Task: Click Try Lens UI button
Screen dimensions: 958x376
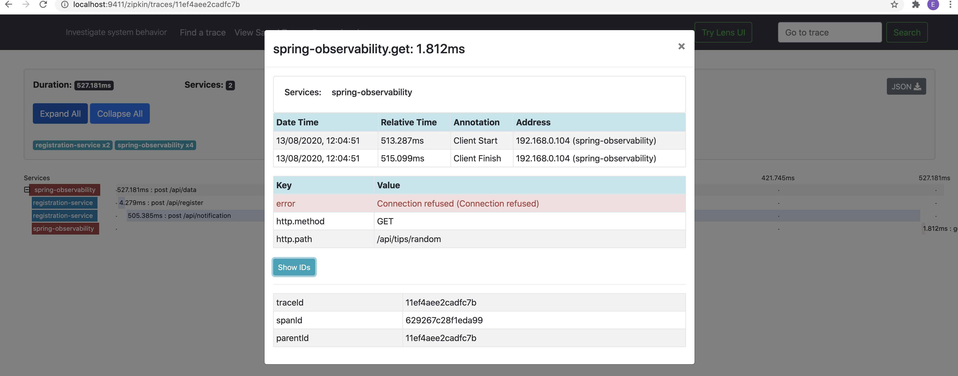Action: (x=723, y=32)
